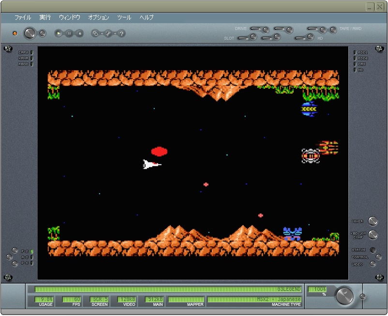Toggle the VIDEO panel knob

click(373, 264)
